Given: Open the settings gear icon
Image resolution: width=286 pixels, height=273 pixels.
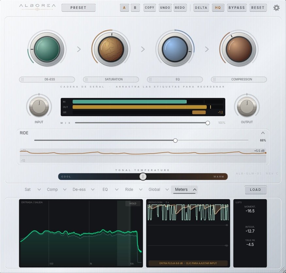Looking at the screenshot, I should tap(276, 8).
